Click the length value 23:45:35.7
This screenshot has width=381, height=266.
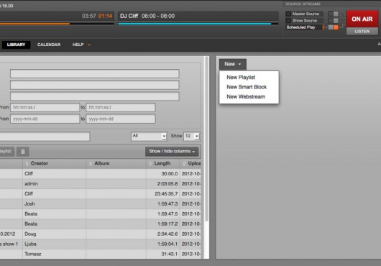click(166, 194)
